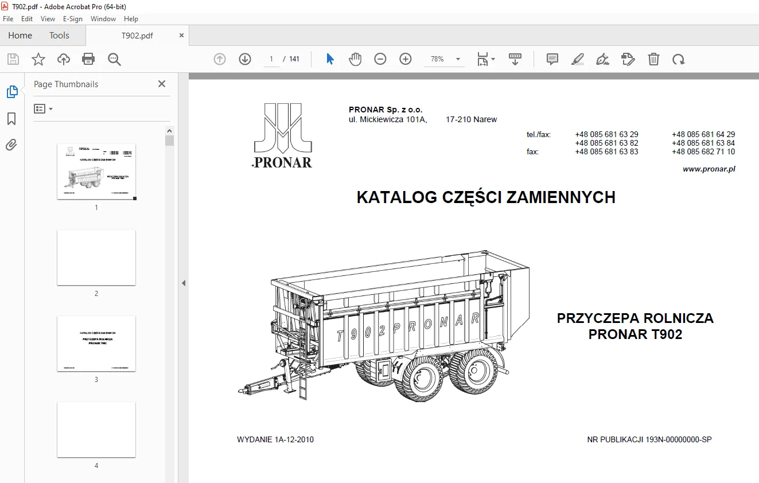Zoom in with the plus button
This screenshot has height=483, width=759.
click(406, 59)
